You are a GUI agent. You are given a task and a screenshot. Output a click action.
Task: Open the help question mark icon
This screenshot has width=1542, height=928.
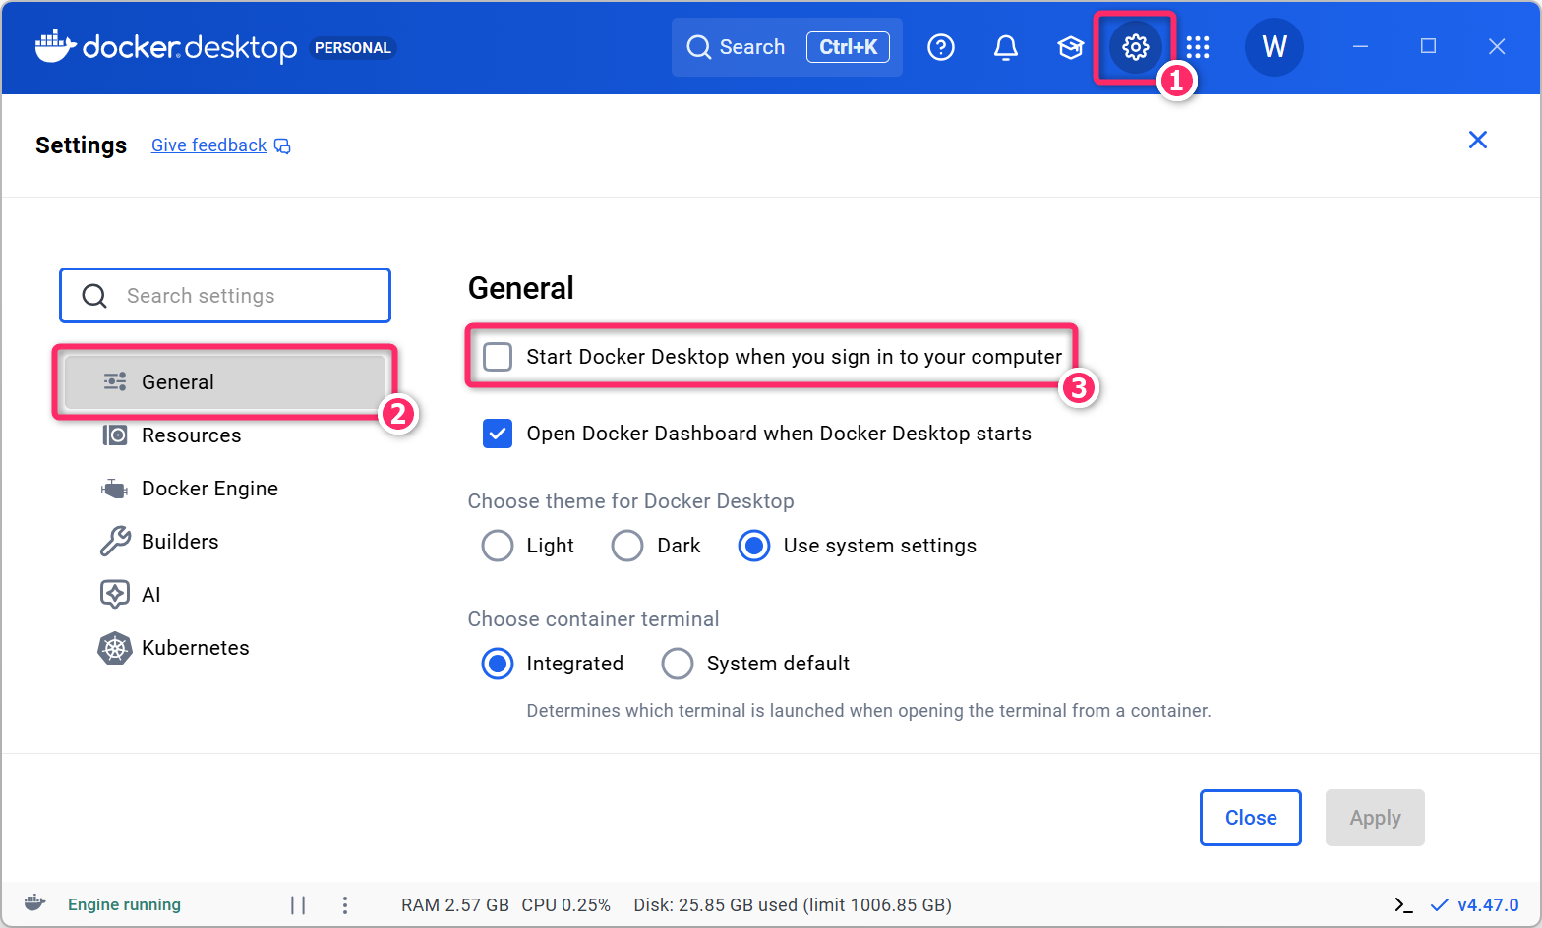point(941,47)
